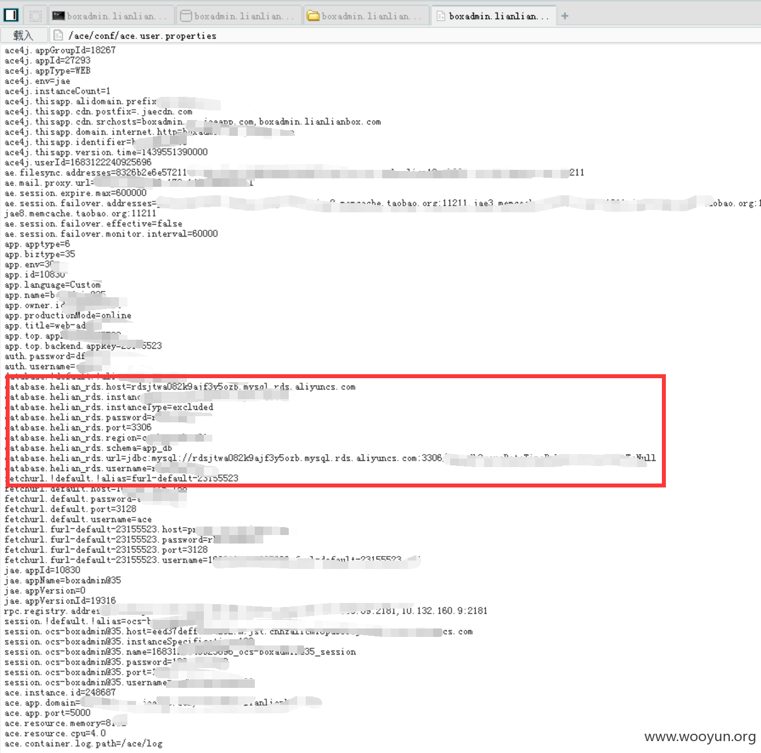Click the line ace.resource.cpu=4.0

55,733
